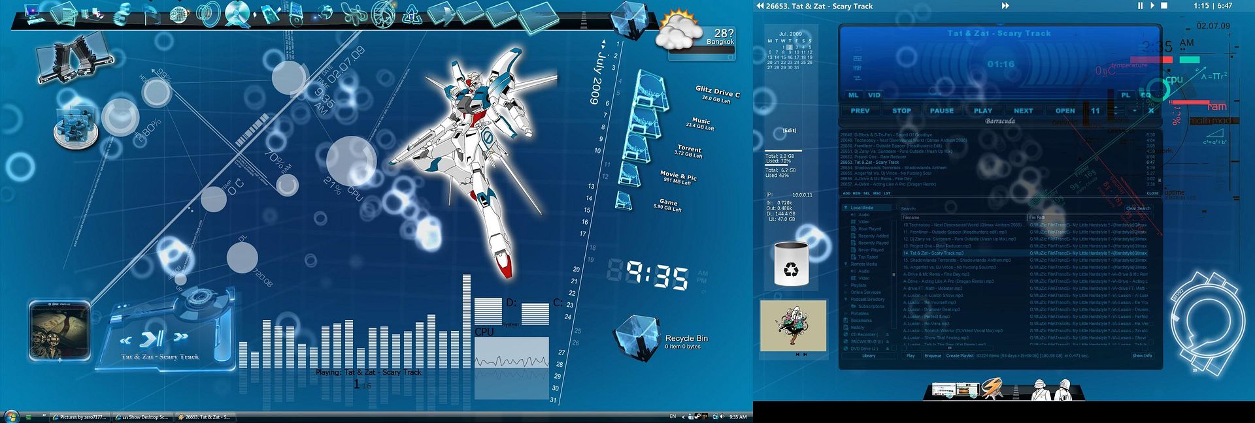Launch the CD disc icon in top dock
This screenshot has height=423, width=1255.
tap(237, 13)
